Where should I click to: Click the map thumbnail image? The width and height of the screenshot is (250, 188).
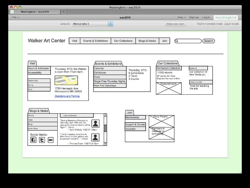pyautogui.click(x=66, y=81)
